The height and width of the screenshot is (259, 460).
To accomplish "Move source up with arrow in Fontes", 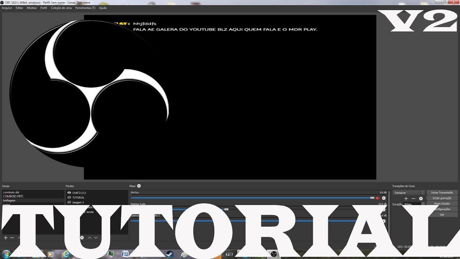I will pyautogui.click(x=89, y=238).
